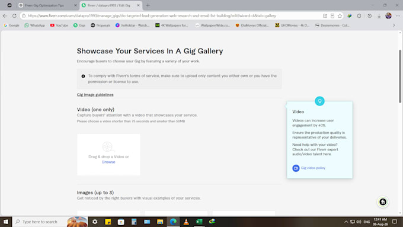Screen dimensions: 403x227
Task: Click the Gig video policy camera icon
Action: 296,168
